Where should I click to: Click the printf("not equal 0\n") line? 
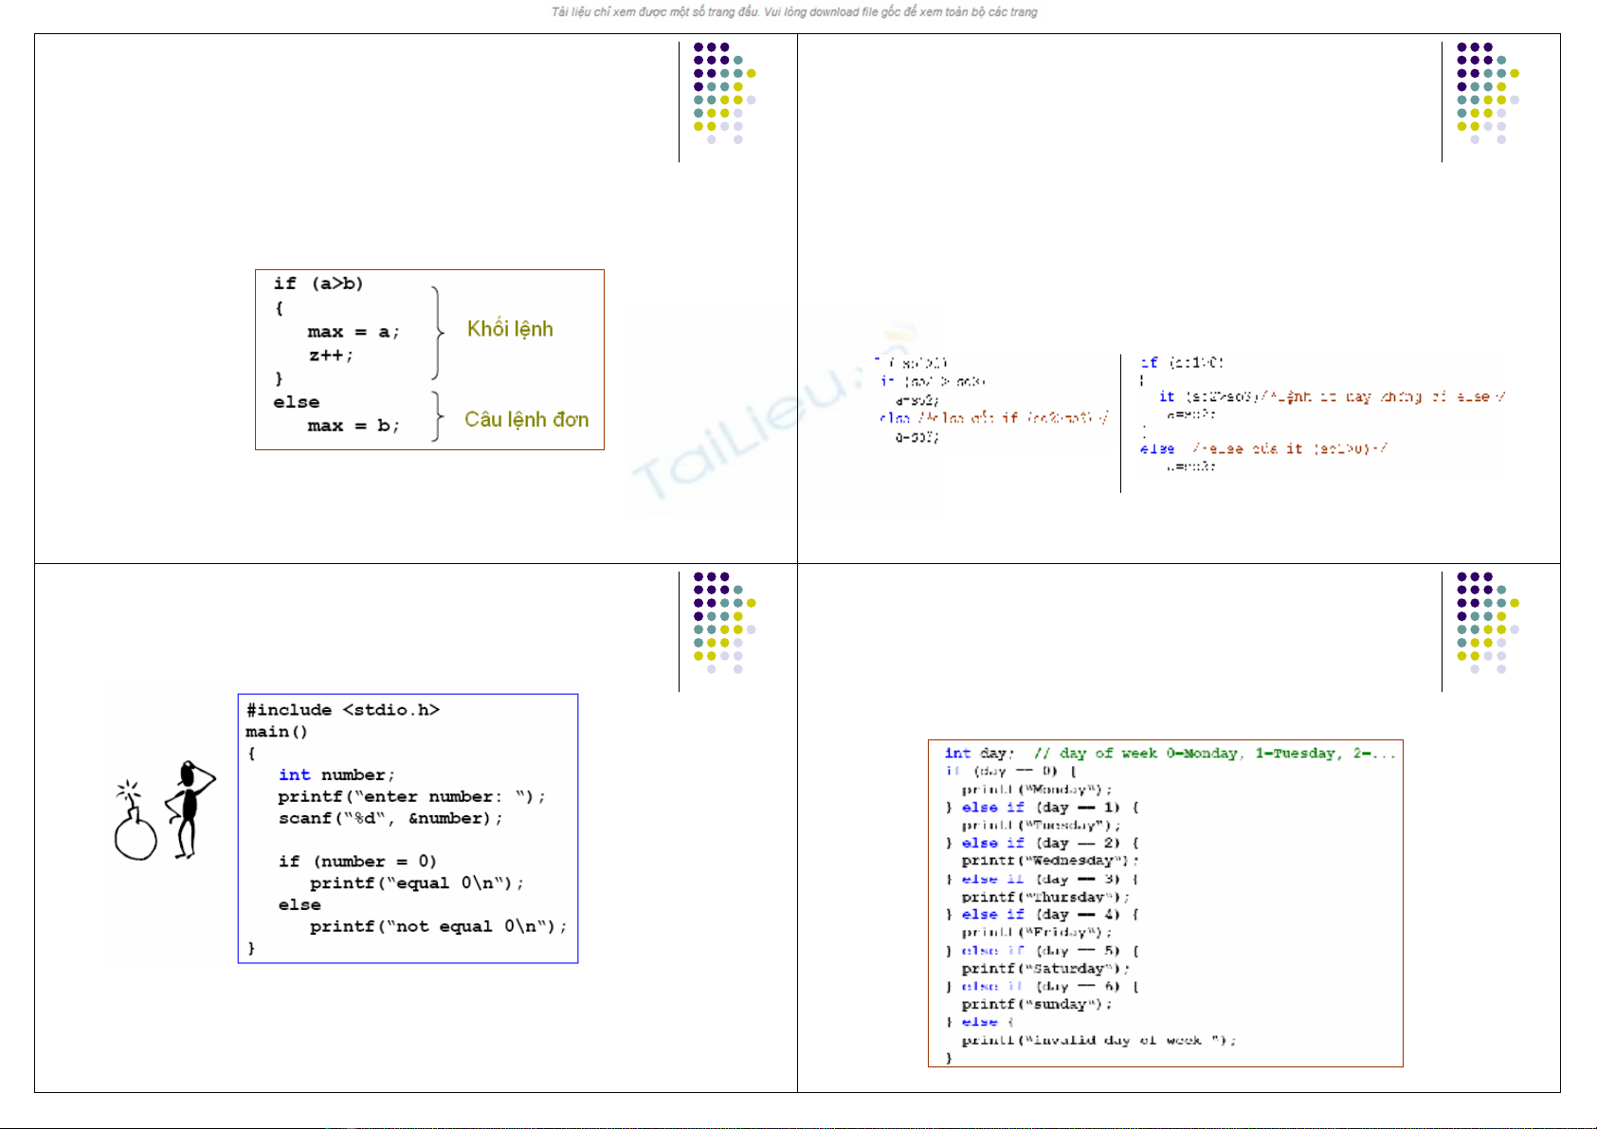438,926
